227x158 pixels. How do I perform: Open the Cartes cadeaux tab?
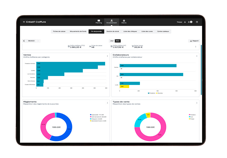pos(163,31)
